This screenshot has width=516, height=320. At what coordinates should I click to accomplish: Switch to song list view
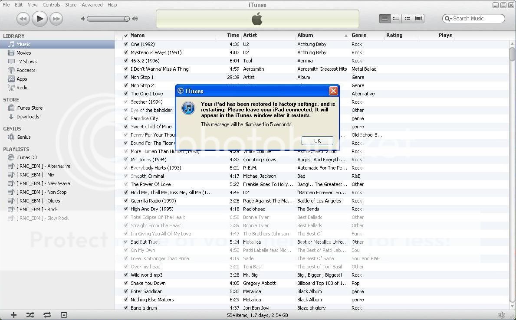(x=385, y=18)
